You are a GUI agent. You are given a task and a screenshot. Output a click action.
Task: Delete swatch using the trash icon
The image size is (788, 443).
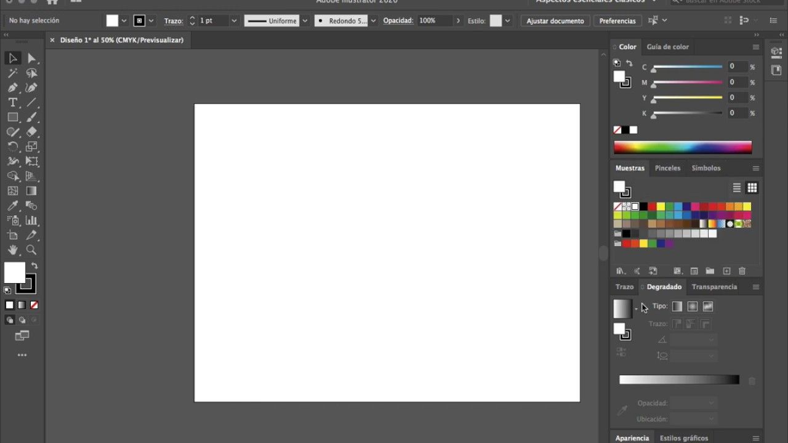pos(742,271)
